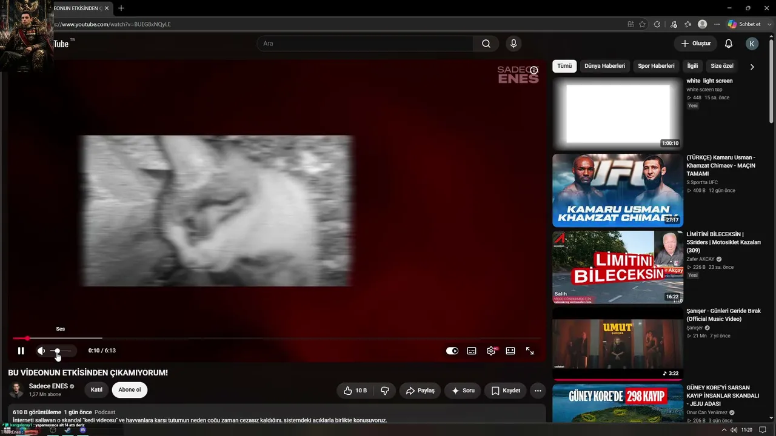Open more actions menu beside Kaydet
The image size is (776, 436).
coord(538,391)
